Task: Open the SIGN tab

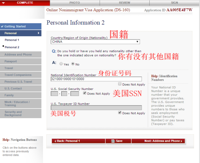Action: [x=175, y=3]
